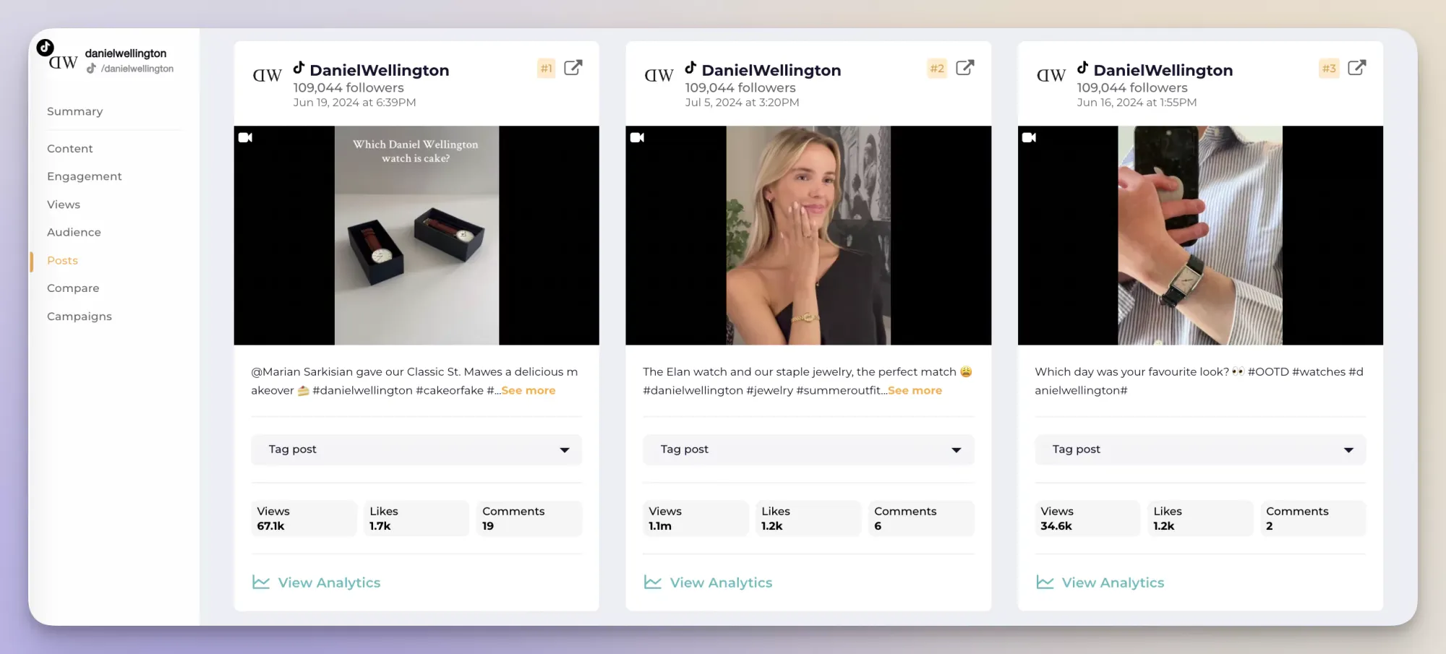The image size is (1446, 654).
Task: Click the date Jul 5, 2024 at 3:20PM
Action: pyautogui.click(x=742, y=103)
